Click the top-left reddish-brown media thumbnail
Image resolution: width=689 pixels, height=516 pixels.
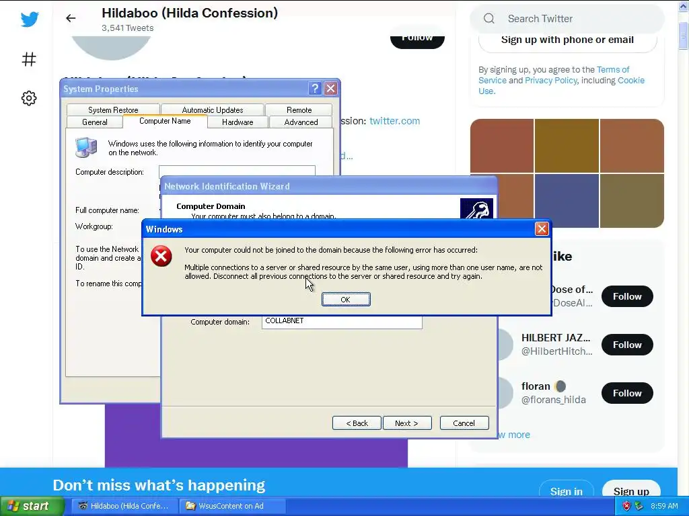tap(502, 146)
